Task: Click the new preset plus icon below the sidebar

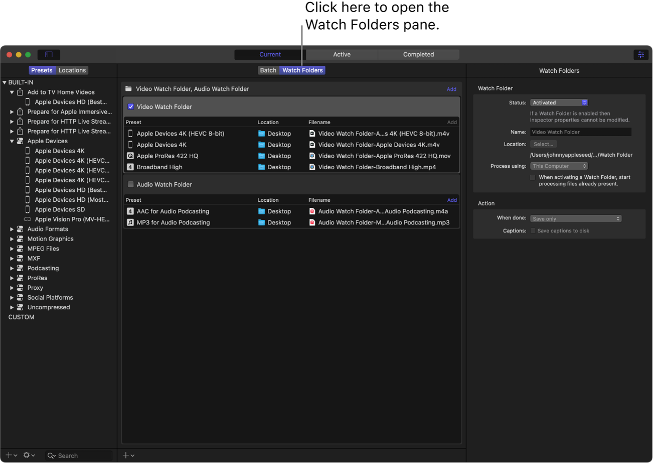Action: click(9, 455)
